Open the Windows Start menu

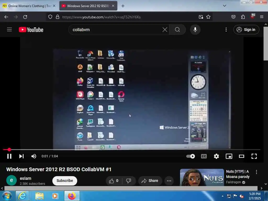tap(7, 196)
